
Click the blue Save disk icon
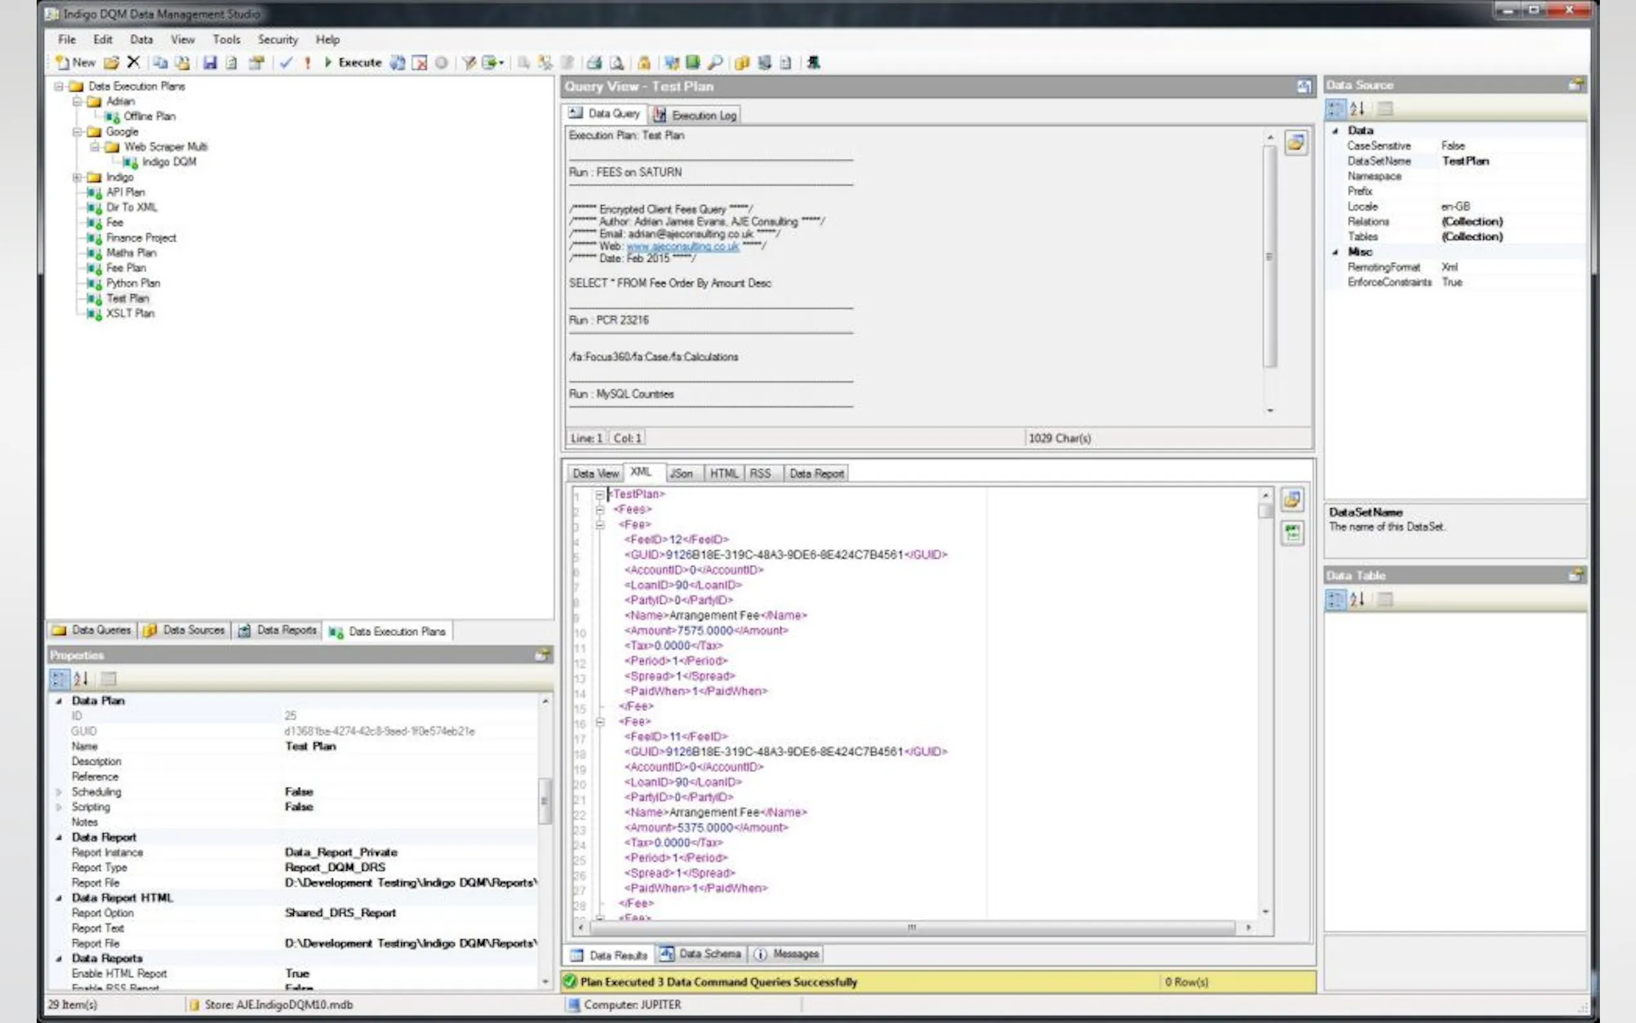(x=210, y=62)
